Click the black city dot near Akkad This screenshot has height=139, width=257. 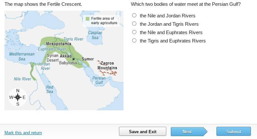click(x=74, y=59)
